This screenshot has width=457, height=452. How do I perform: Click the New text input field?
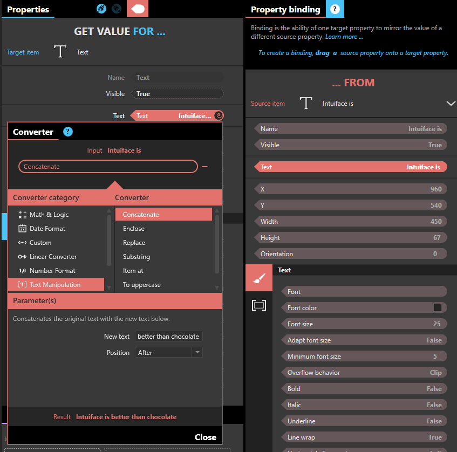click(x=169, y=337)
